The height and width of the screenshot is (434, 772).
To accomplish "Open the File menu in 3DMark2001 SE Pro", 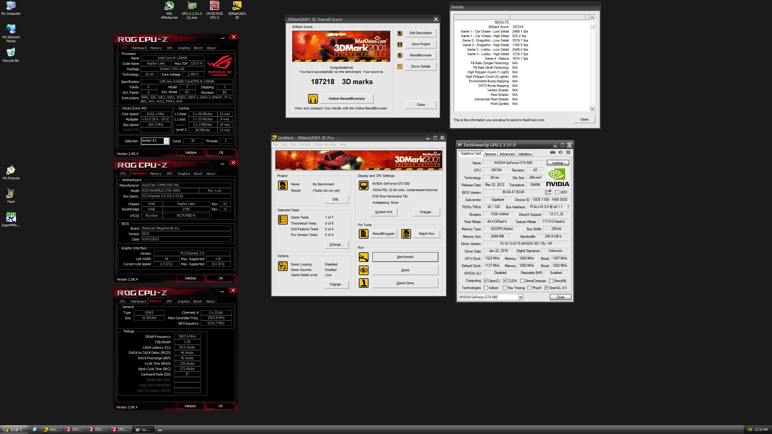I will pyautogui.click(x=275, y=144).
